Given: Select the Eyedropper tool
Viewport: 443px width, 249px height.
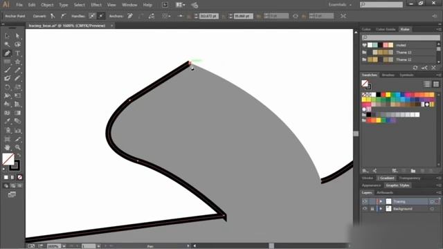Looking at the screenshot, I should [x=7, y=121].
